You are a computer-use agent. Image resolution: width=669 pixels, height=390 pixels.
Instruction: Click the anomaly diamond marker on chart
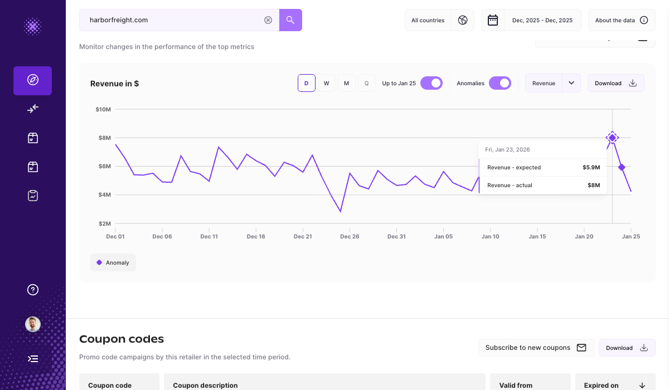click(x=612, y=137)
